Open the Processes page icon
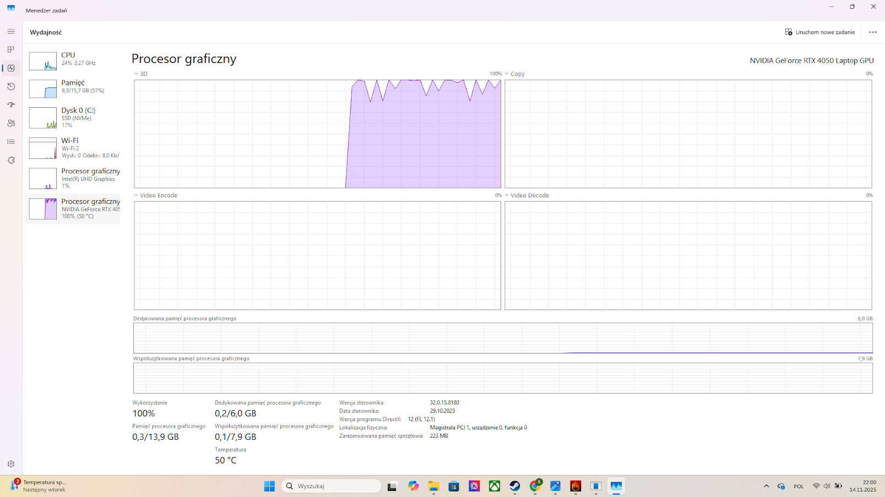This screenshot has width=885, height=497. [x=11, y=49]
